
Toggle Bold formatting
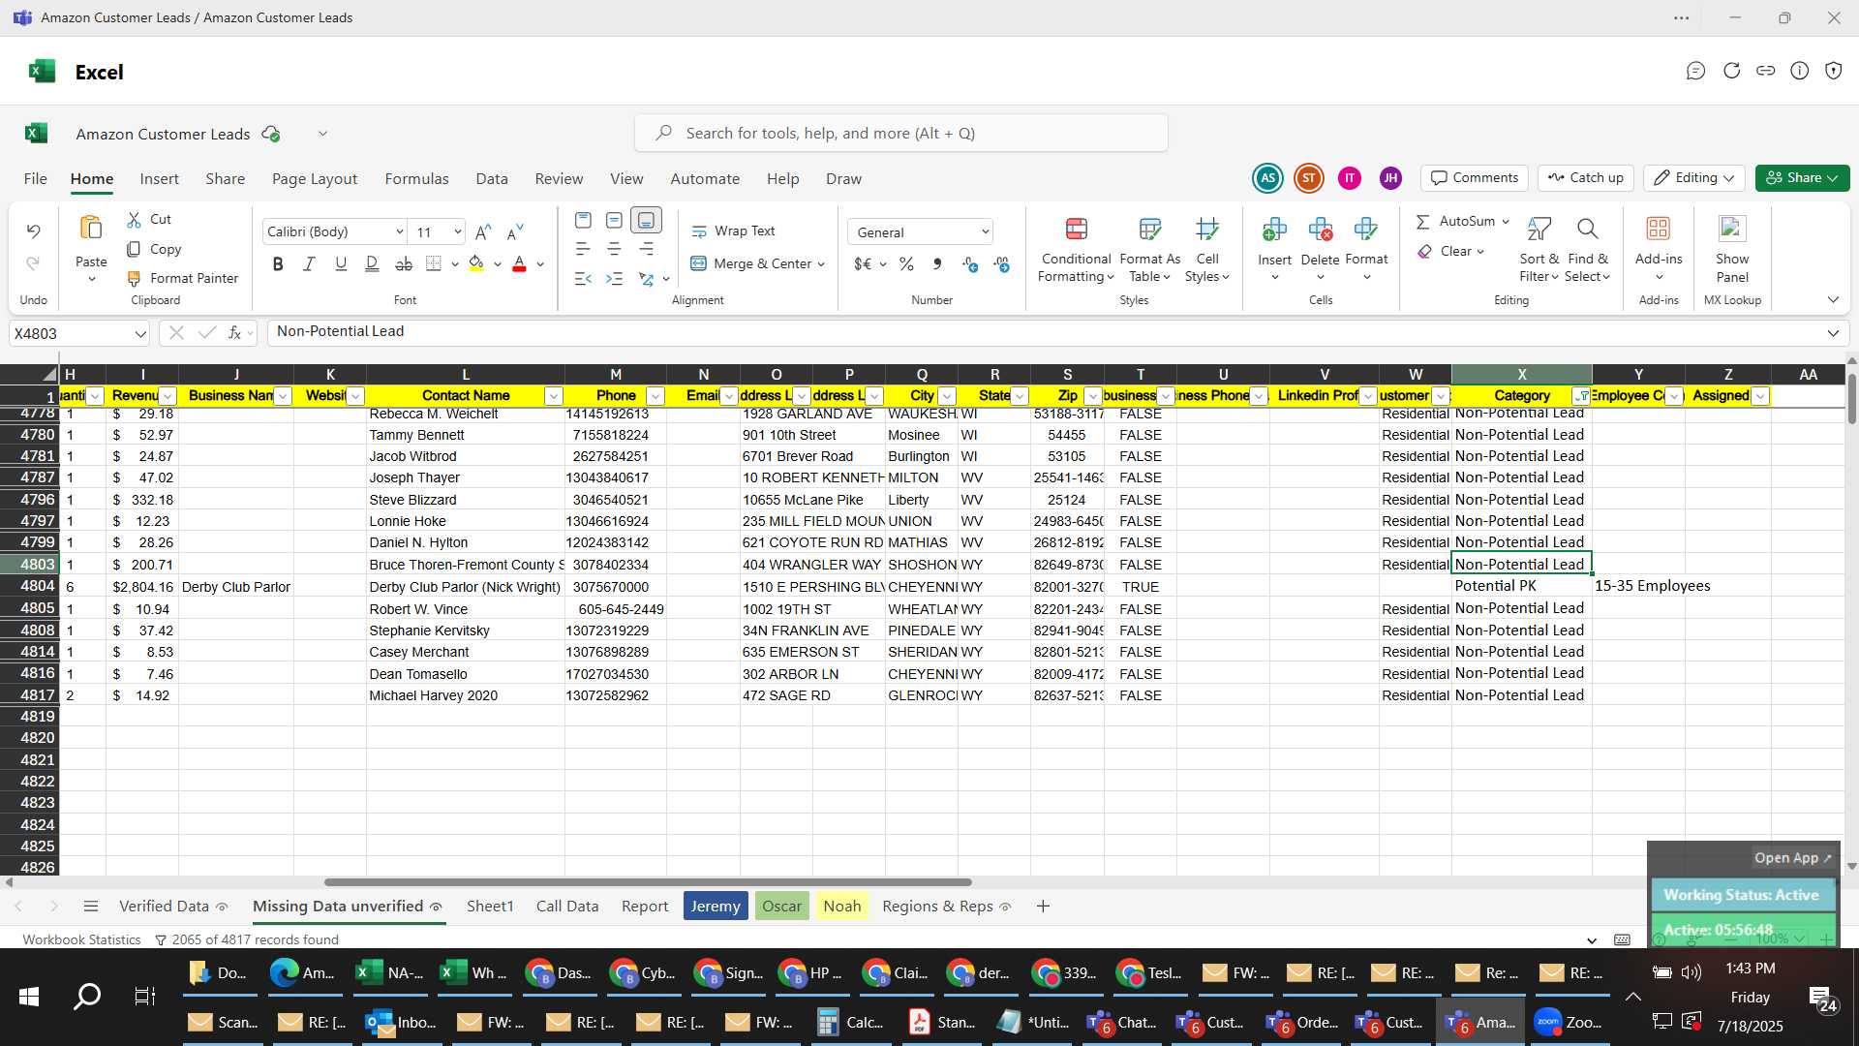(x=278, y=263)
